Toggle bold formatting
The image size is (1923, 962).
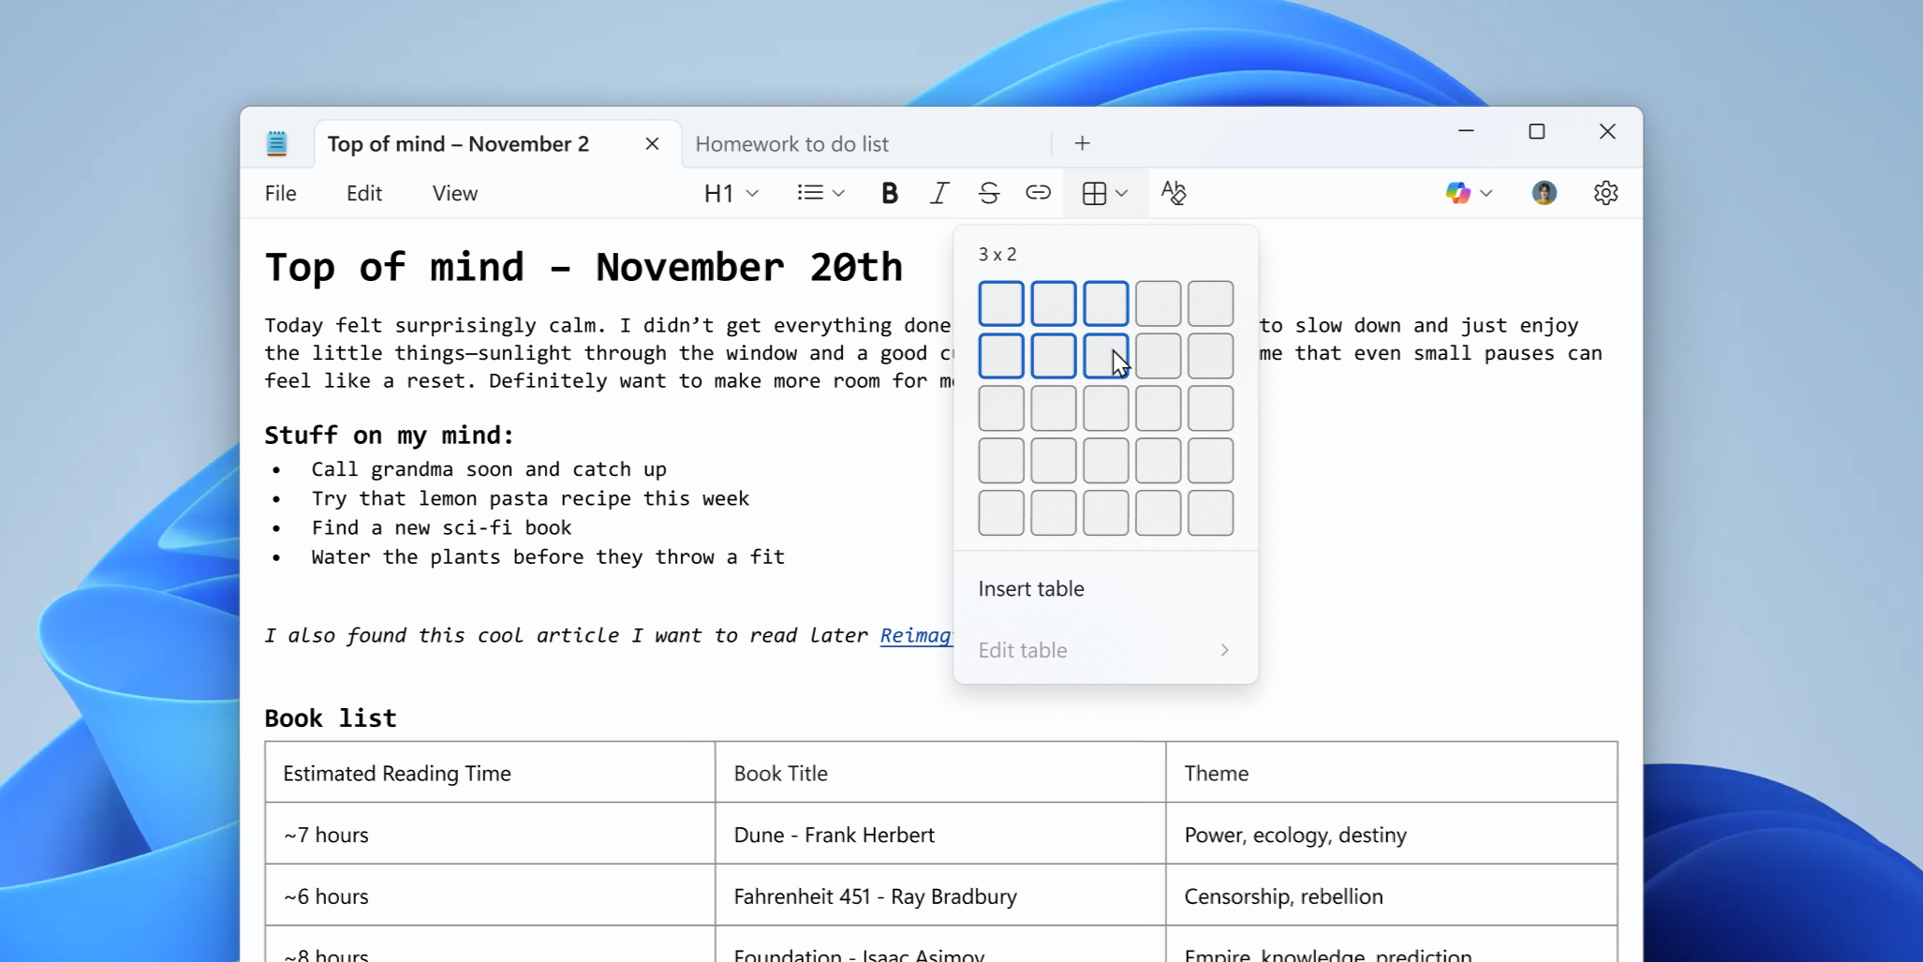(x=888, y=193)
